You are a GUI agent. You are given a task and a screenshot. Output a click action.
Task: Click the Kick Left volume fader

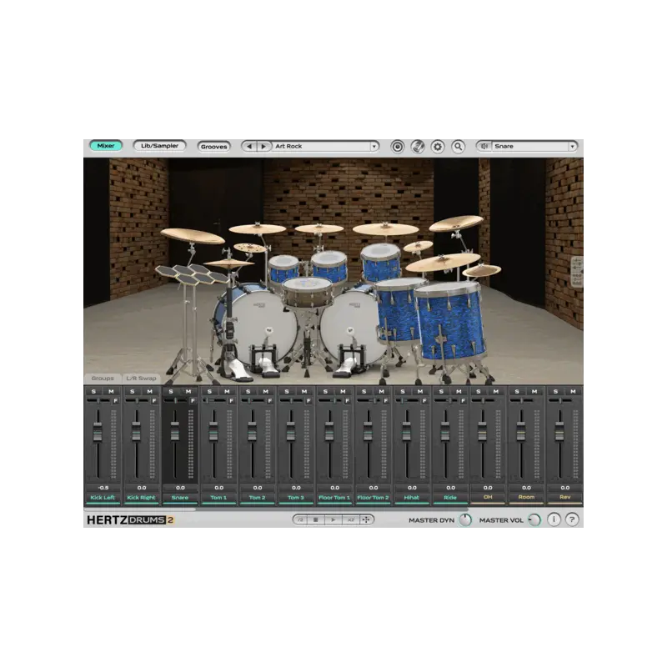(98, 430)
